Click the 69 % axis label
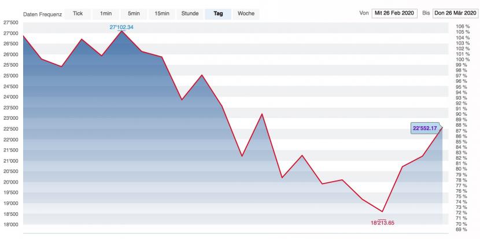The height and width of the screenshot is (239, 480). pos(461,229)
